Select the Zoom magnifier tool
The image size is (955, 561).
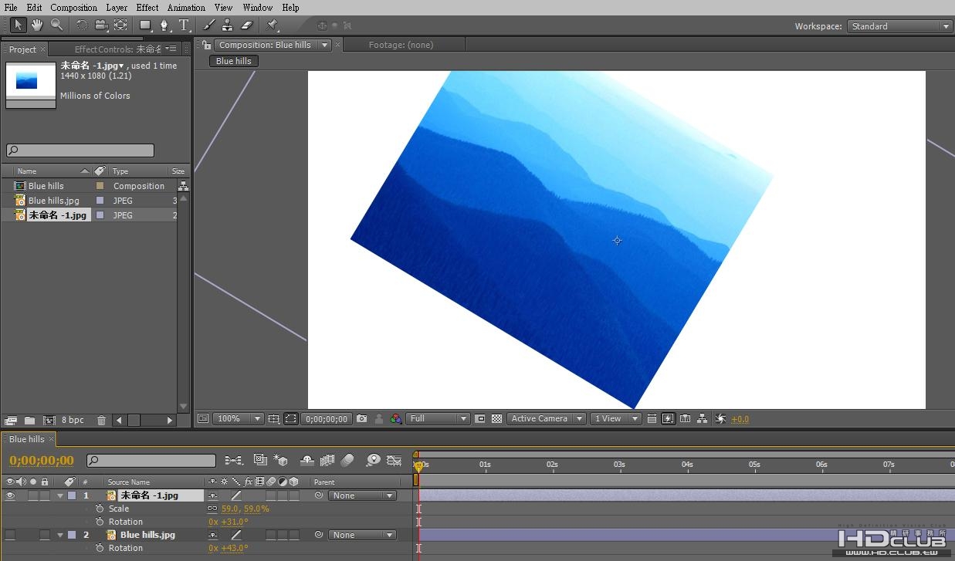[x=56, y=25]
